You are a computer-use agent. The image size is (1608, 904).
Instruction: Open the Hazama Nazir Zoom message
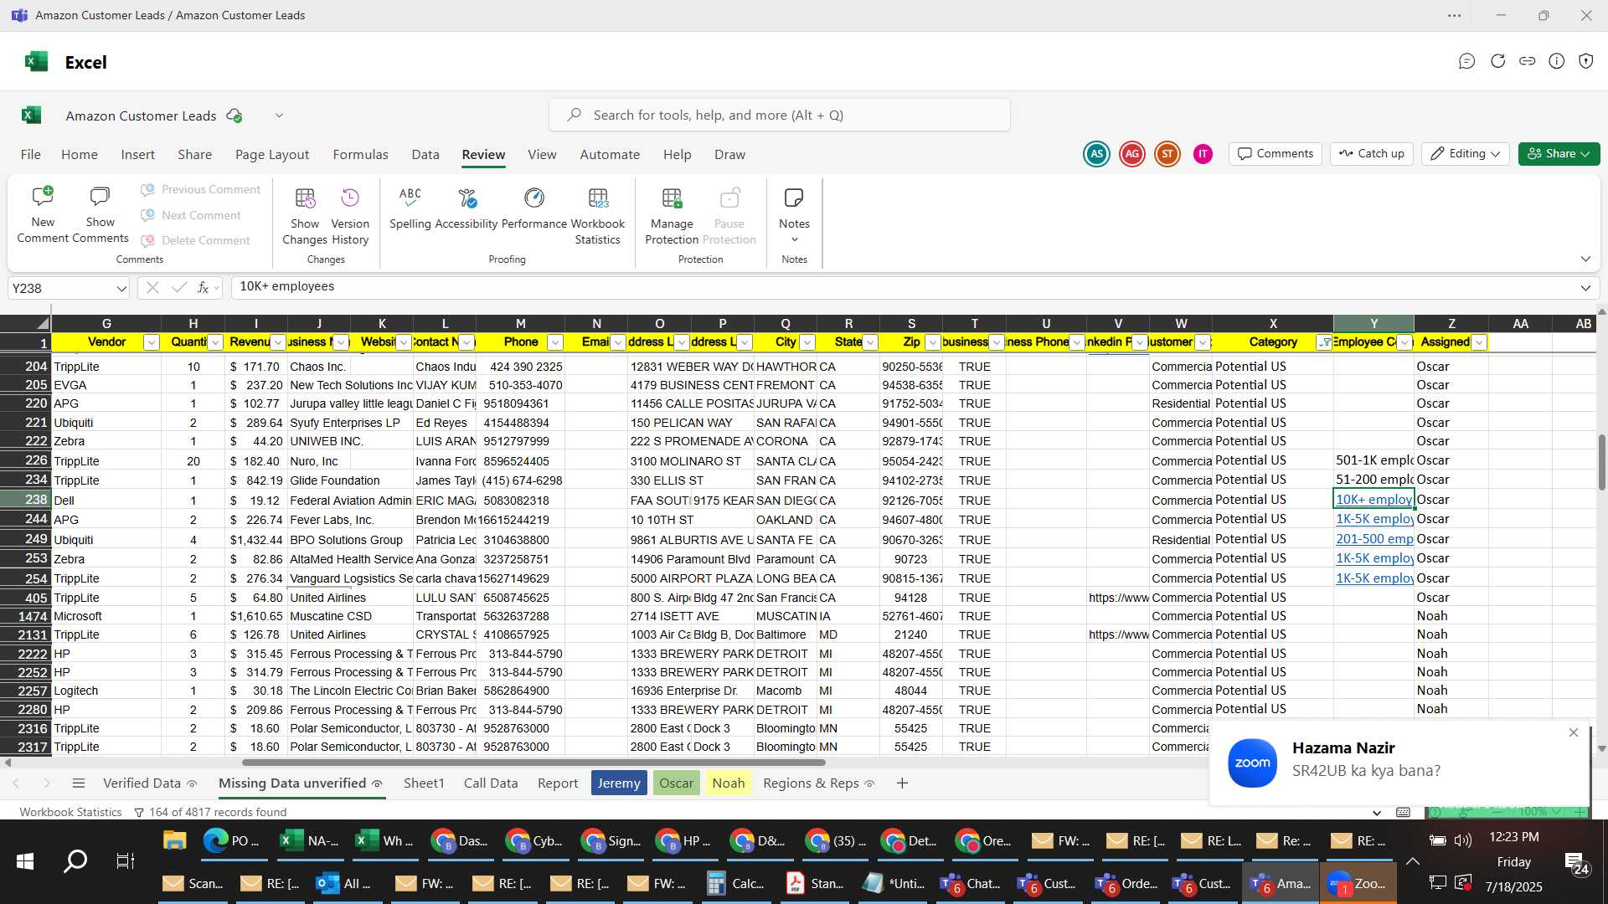[x=1399, y=763]
